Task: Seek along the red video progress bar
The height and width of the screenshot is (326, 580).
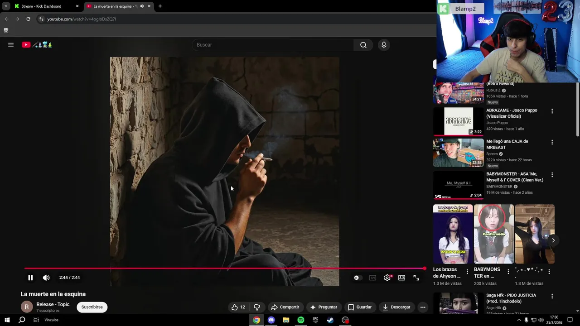Action: (x=225, y=268)
